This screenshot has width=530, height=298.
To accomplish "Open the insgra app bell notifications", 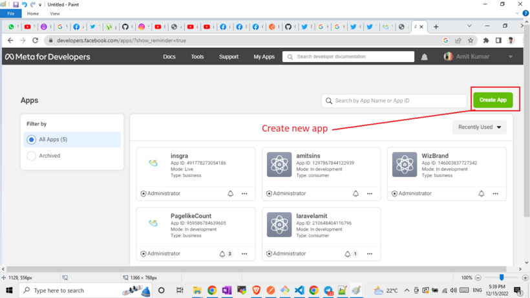I will (x=230, y=193).
